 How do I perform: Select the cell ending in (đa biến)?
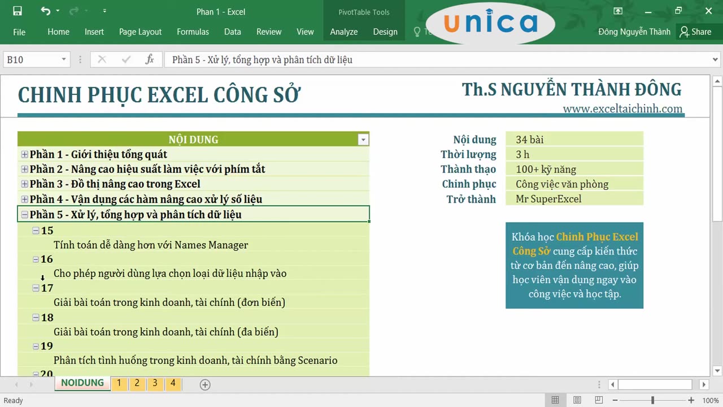click(x=194, y=332)
